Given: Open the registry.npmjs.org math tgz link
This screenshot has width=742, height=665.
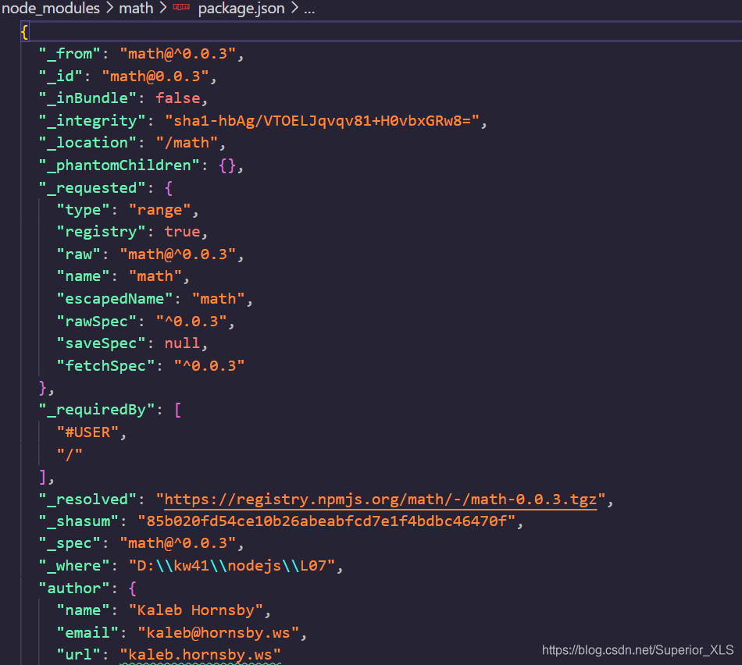Looking at the screenshot, I should 380,500.
